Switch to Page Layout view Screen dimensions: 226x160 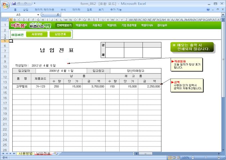pos(173,157)
